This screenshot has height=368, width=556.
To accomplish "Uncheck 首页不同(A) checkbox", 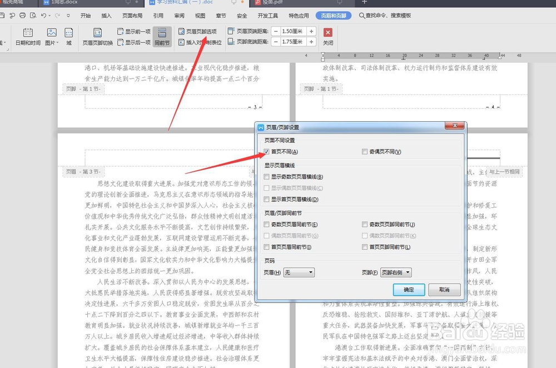I will (266, 152).
